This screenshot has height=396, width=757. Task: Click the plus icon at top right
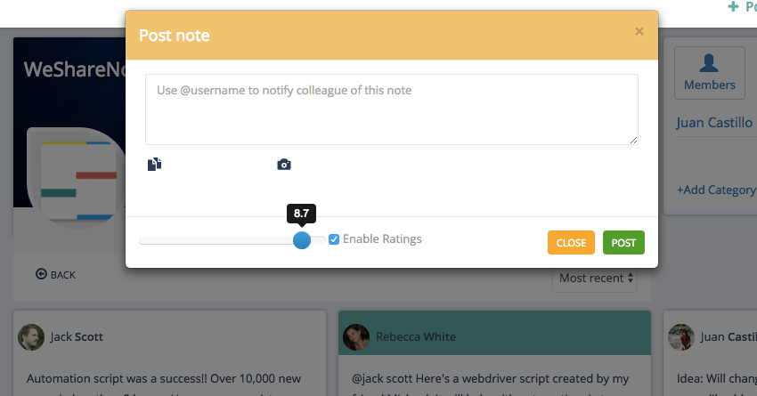734,6
